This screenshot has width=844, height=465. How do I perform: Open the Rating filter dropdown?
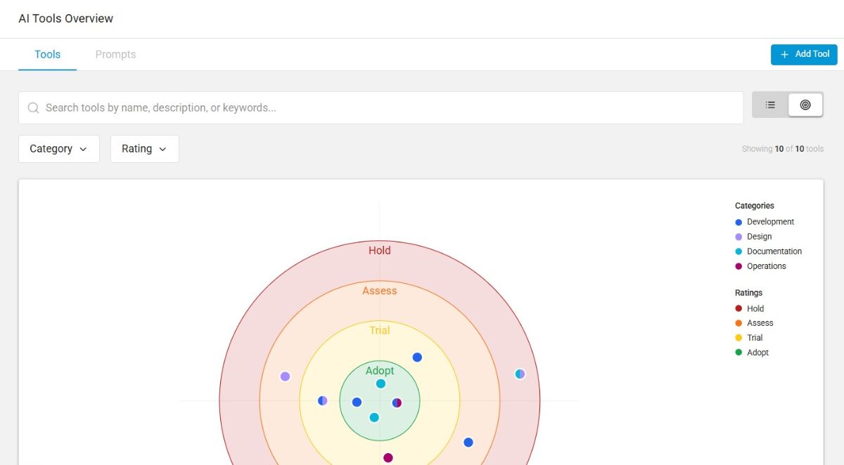(x=144, y=149)
